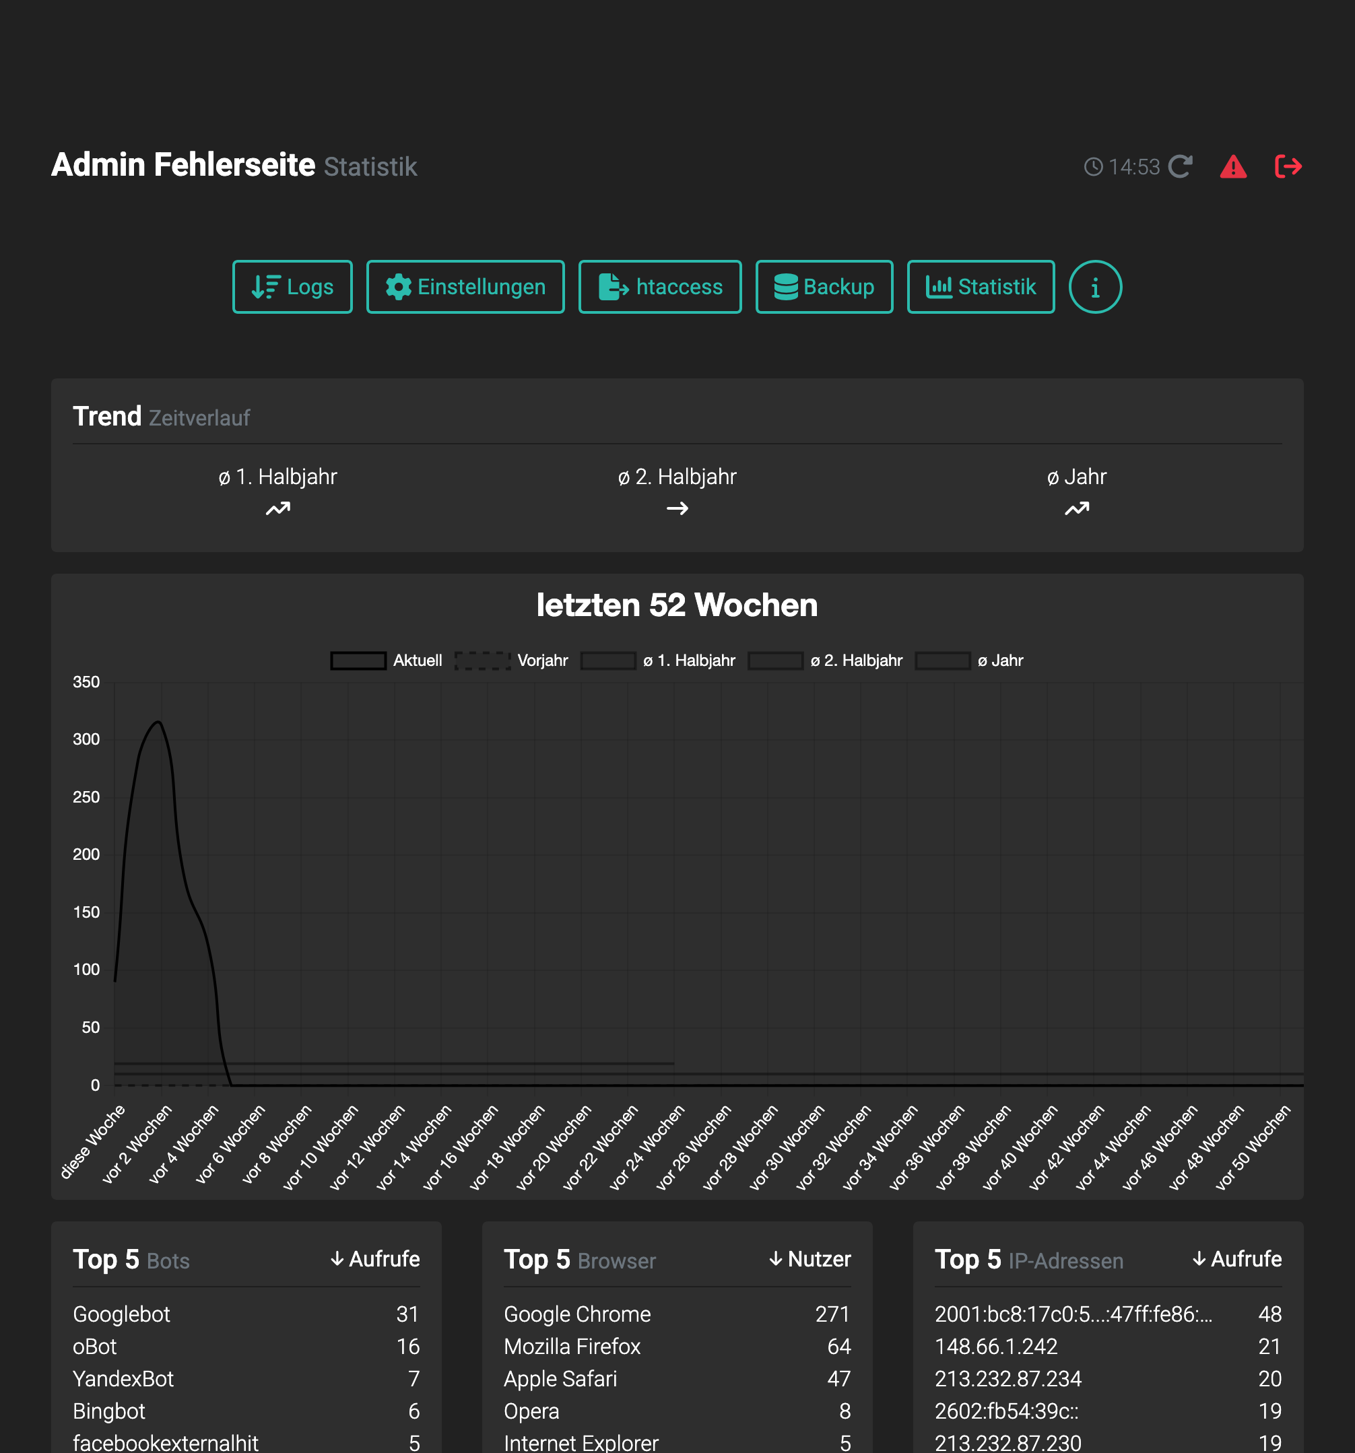The height and width of the screenshot is (1453, 1355).
Task: Click the flat arrow under ø 2. Halbjahr
Action: coord(677,508)
